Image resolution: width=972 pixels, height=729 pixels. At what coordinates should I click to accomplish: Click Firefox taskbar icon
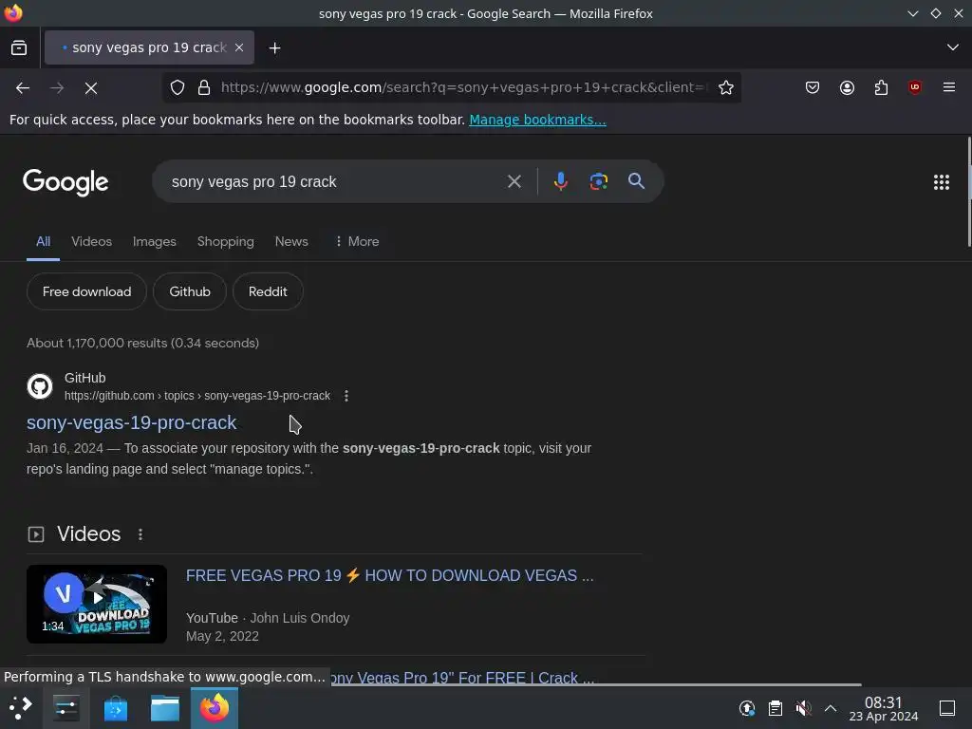(x=214, y=707)
